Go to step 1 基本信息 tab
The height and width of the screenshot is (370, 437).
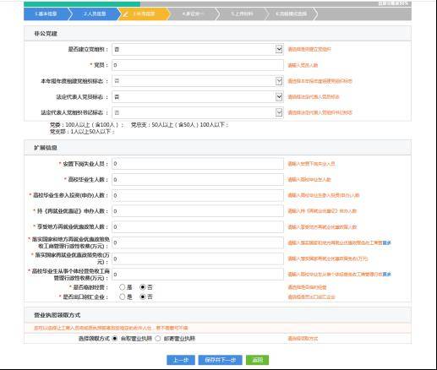(x=46, y=14)
